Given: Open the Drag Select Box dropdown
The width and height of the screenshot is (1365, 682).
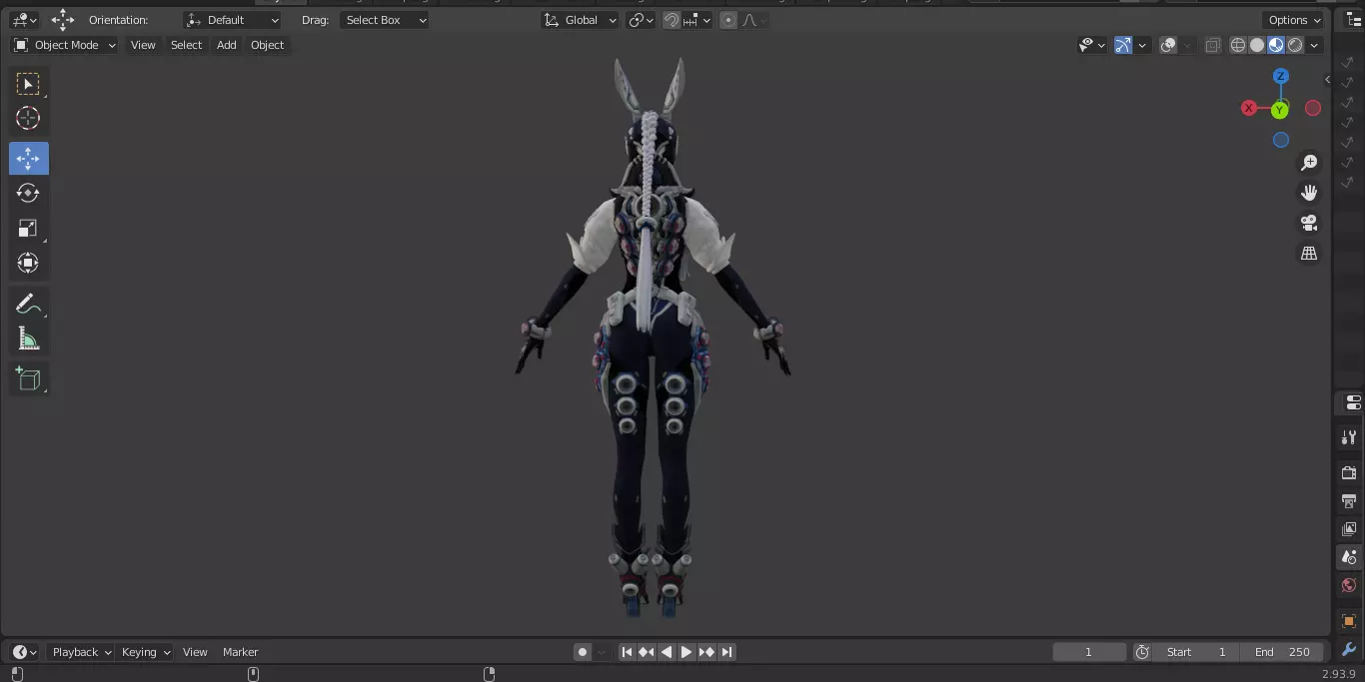Looking at the screenshot, I should click(x=384, y=20).
